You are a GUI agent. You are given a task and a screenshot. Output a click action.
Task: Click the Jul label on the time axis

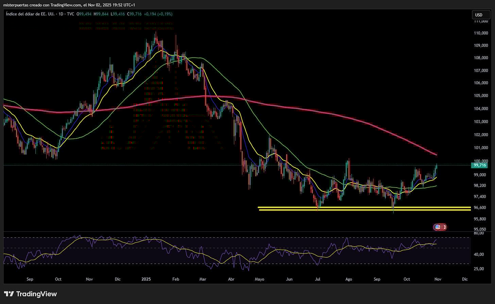(x=318, y=279)
